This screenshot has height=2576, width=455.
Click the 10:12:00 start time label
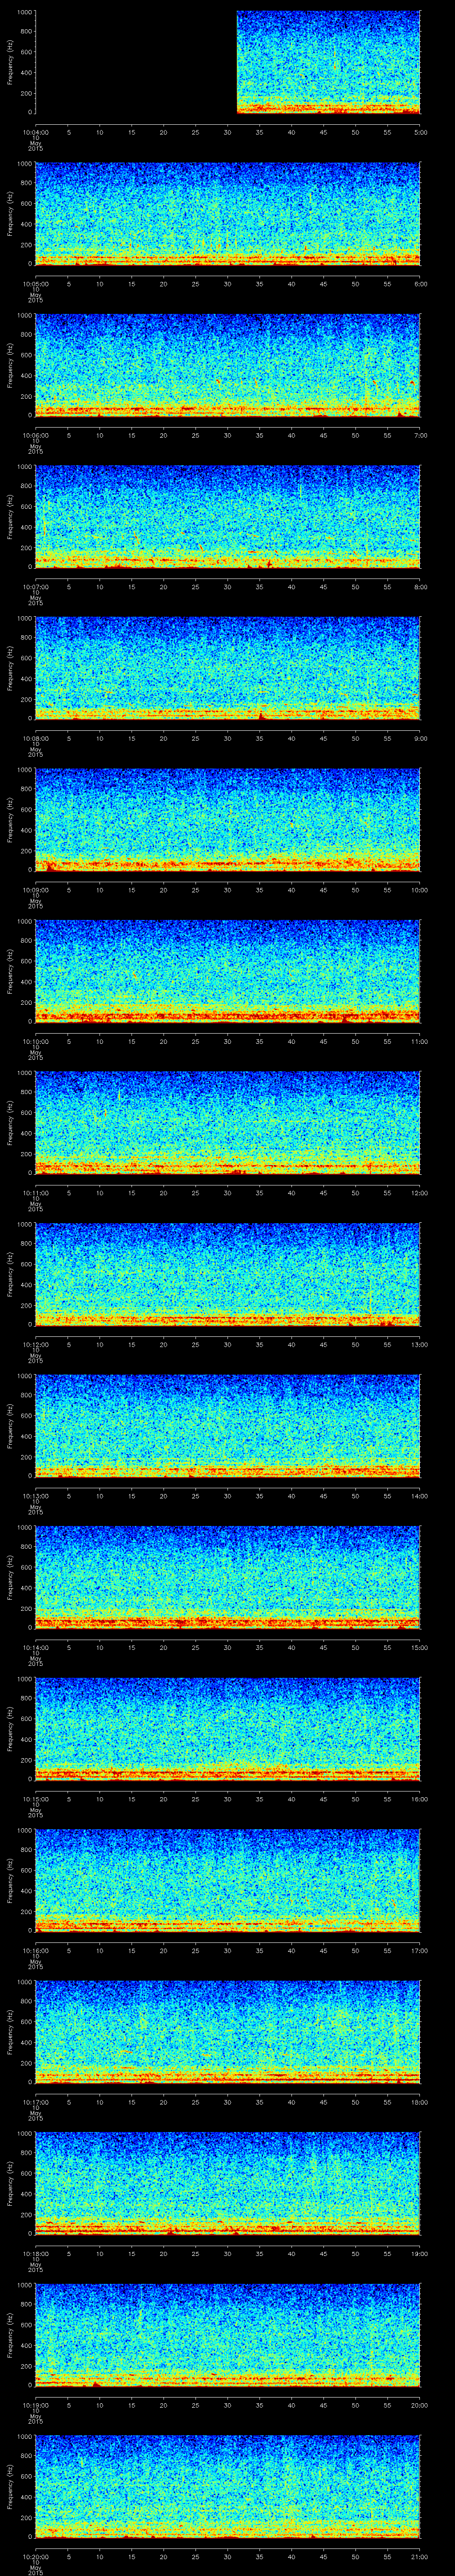click(x=35, y=1344)
